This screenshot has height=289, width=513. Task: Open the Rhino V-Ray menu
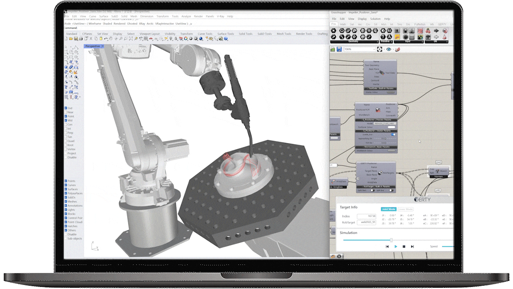(x=220, y=16)
